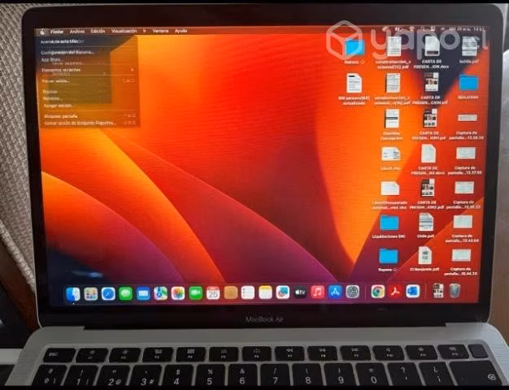Open the Downloads stack in the Dock
The image size is (509, 390).
click(x=438, y=291)
